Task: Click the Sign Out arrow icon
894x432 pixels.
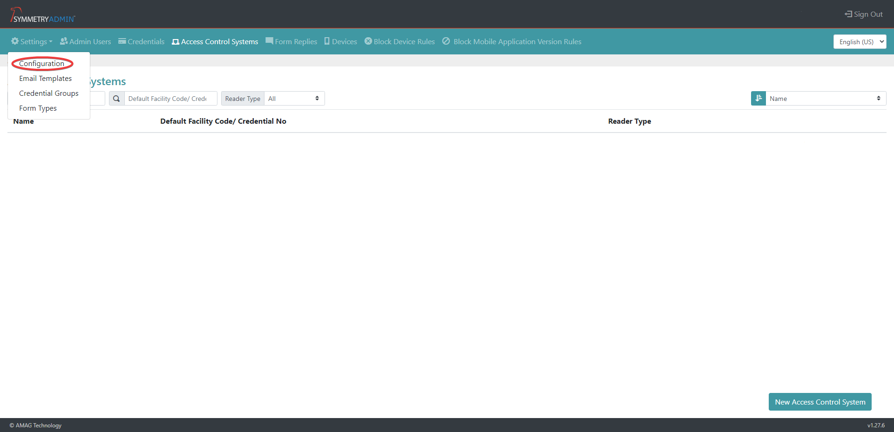Action: tap(848, 14)
